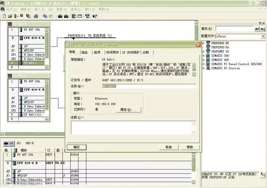Image resolution: width=267 pixels, height=188 pixels.
Task: Click the HW Config icon at menu bar left
Action: [3, 9]
